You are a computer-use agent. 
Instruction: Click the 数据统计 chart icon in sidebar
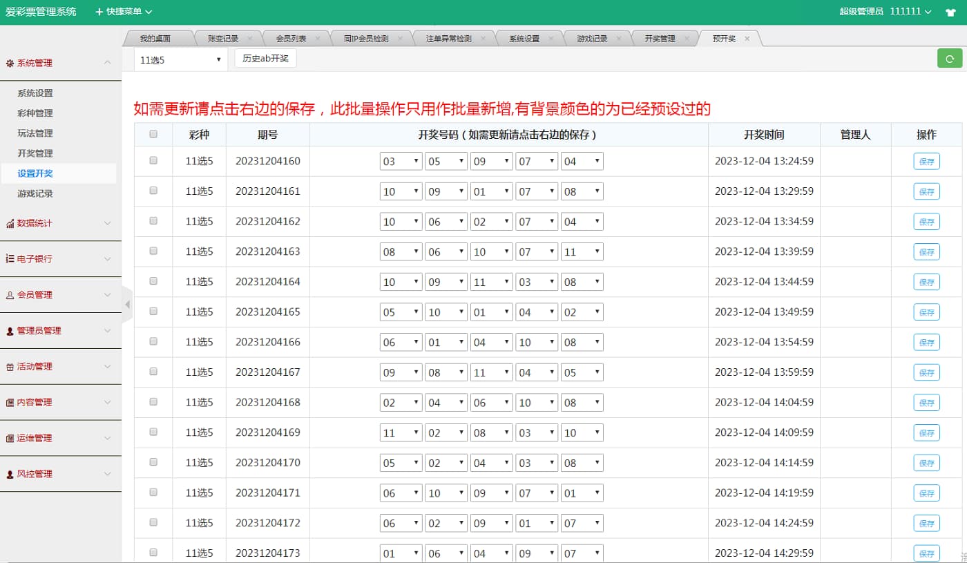pos(10,224)
